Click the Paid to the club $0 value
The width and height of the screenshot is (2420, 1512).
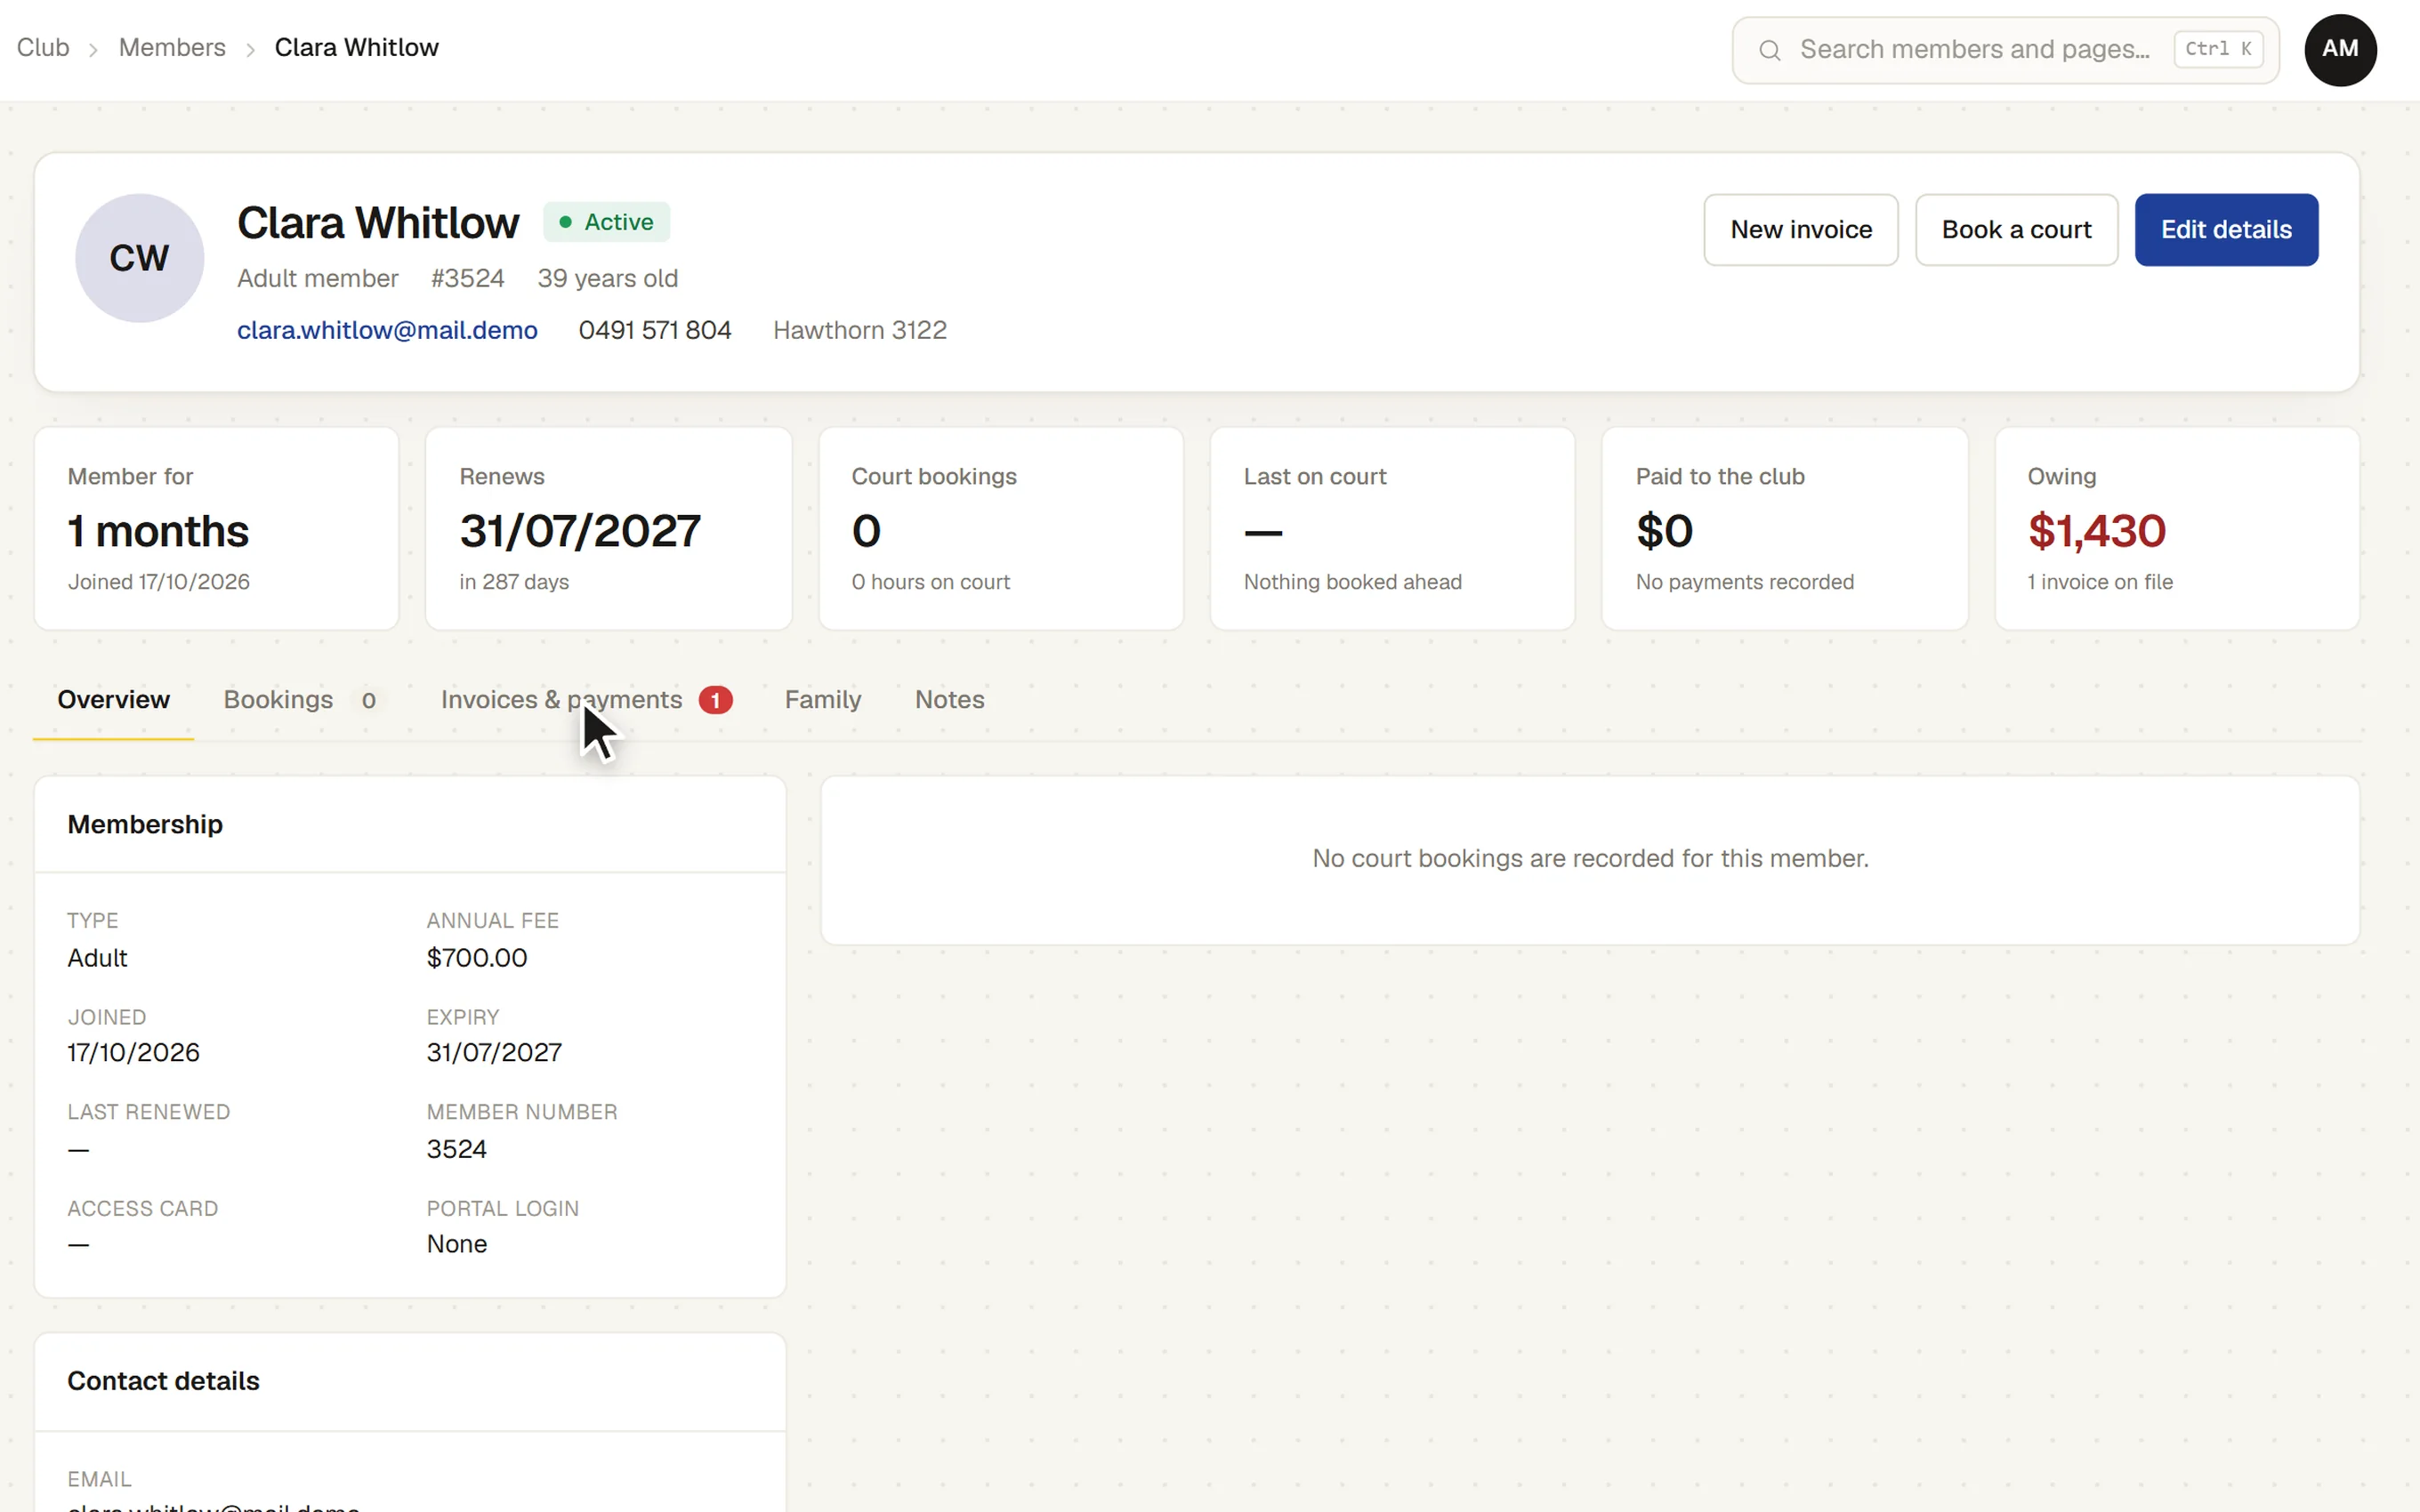[x=1664, y=531]
